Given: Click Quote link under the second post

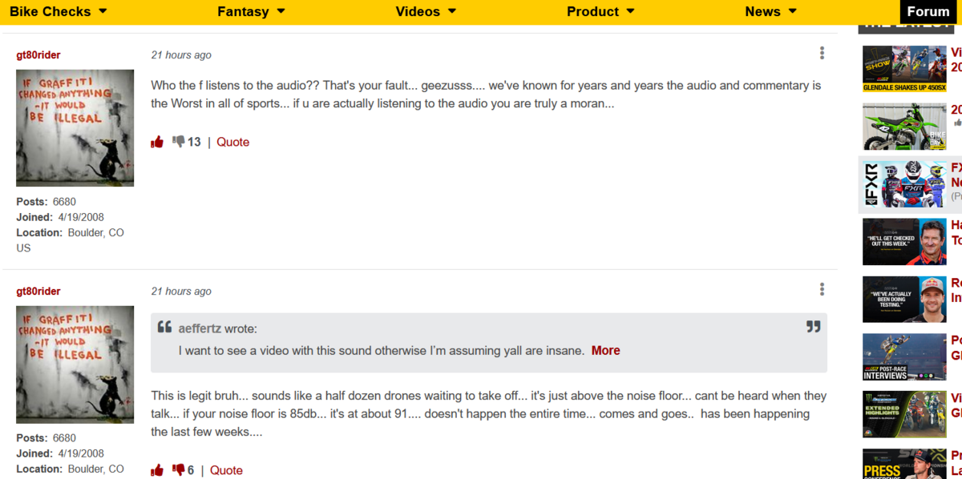Looking at the screenshot, I should tap(226, 470).
